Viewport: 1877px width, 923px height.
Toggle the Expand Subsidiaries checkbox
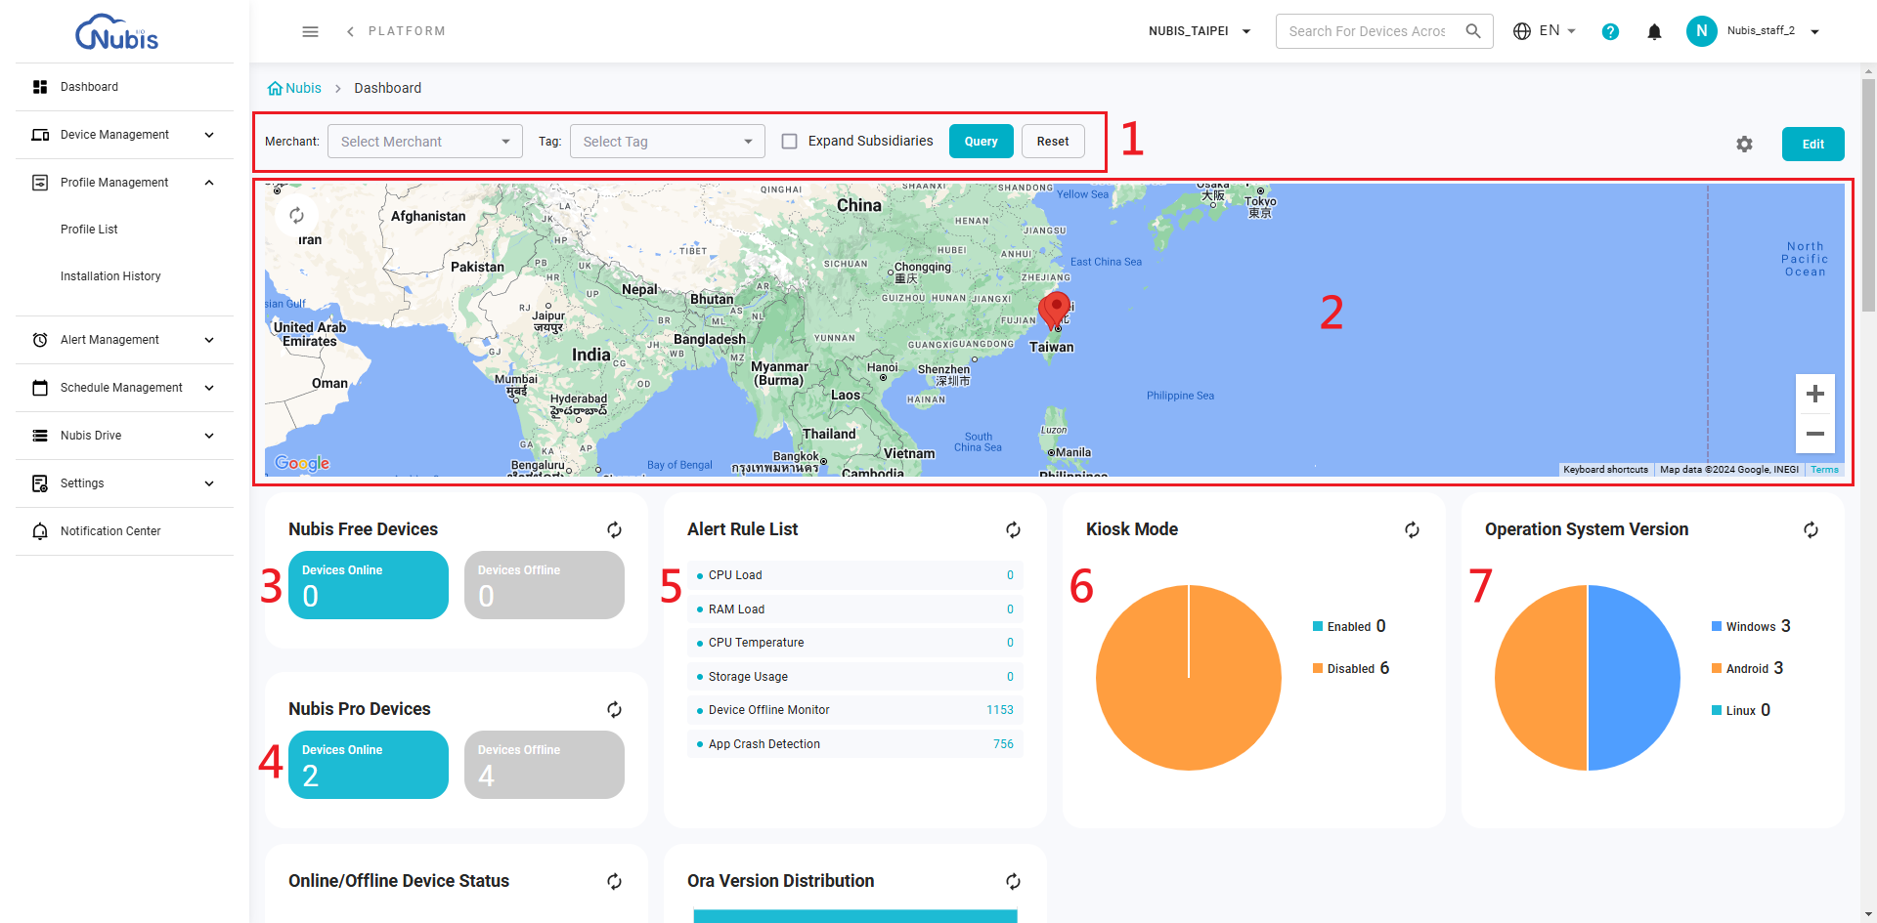789,142
